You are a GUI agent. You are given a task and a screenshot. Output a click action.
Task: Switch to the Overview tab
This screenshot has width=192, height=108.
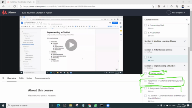(x=11, y=78)
